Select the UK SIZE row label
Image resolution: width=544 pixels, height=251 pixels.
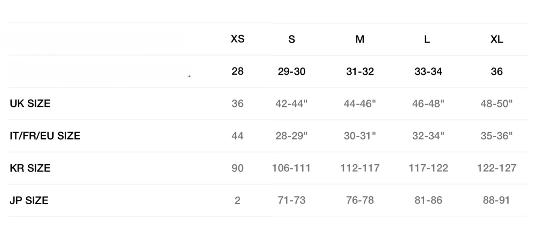pos(30,104)
